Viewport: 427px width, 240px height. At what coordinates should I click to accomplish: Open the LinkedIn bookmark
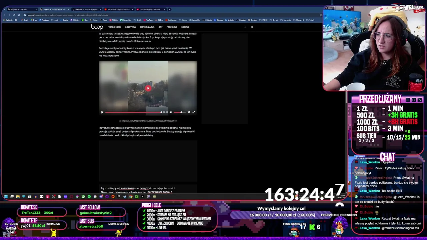pos(230,20)
